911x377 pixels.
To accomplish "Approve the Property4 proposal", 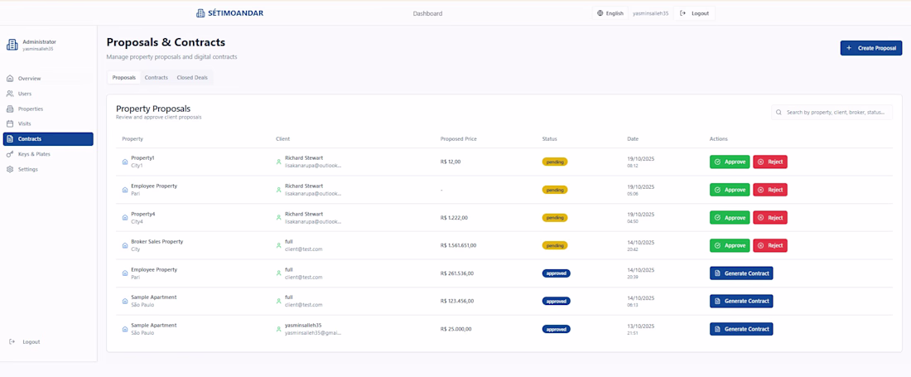I will (730, 218).
